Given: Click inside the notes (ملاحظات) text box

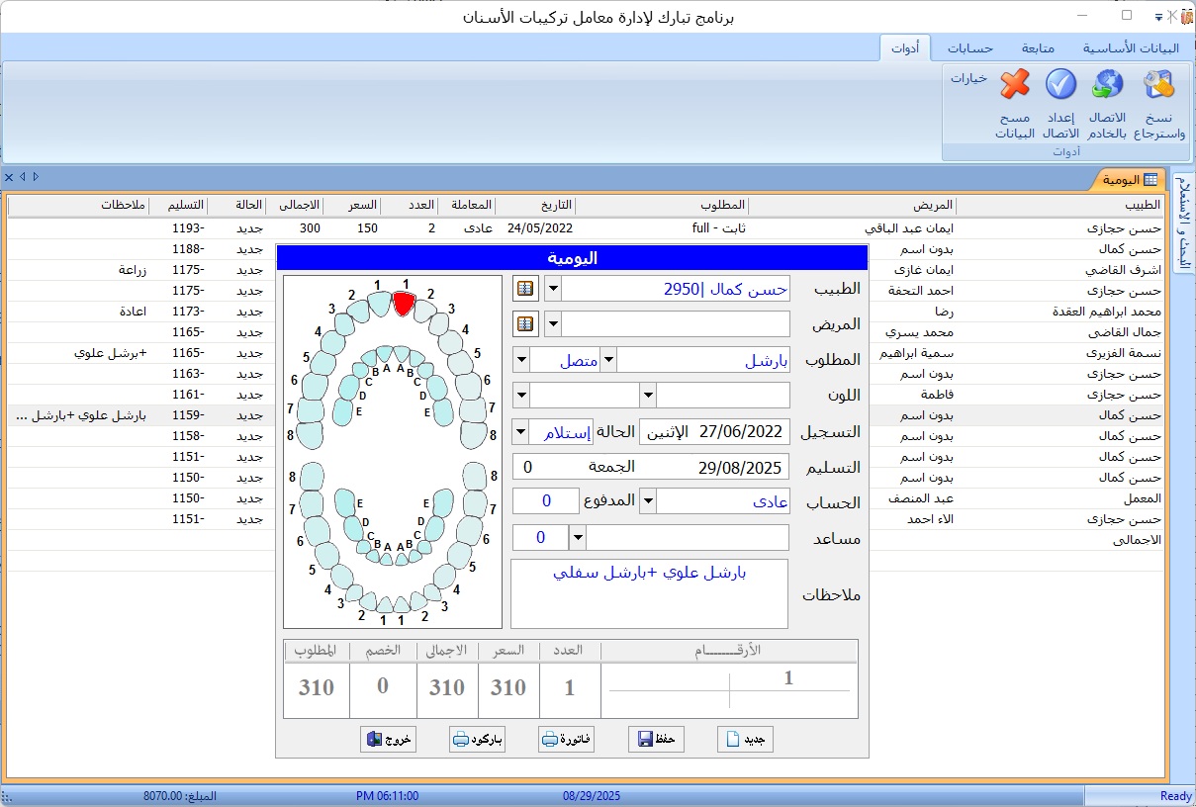Looking at the screenshot, I should click(649, 593).
